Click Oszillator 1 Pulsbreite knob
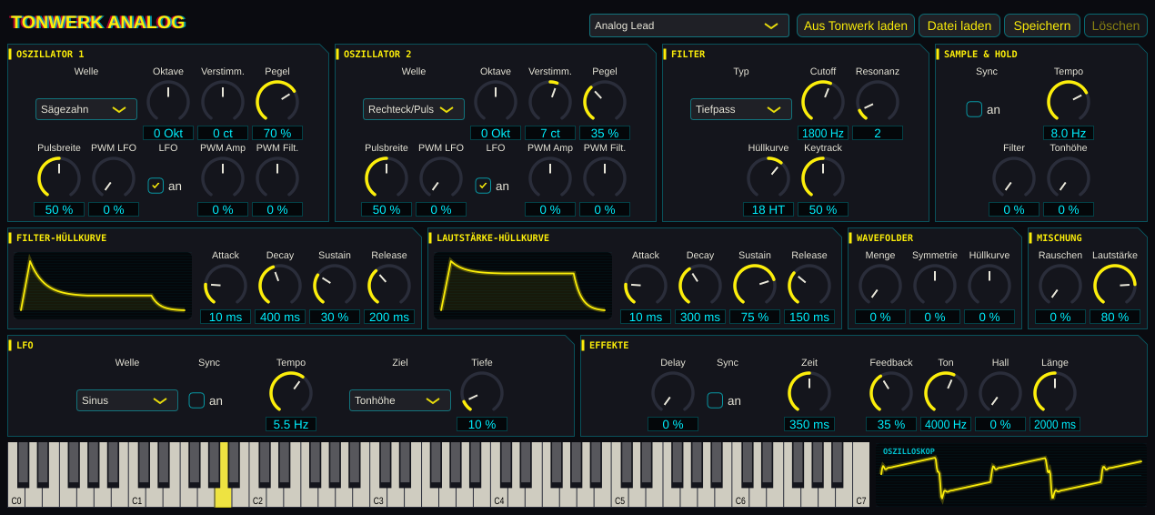This screenshot has width=1155, height=515. (59, 178)
